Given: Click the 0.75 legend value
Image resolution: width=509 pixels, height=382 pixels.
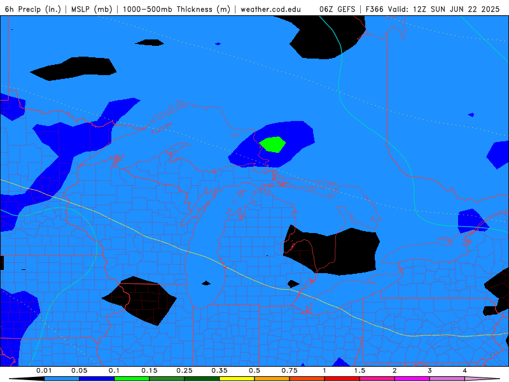Looking at the screenshot, I should pyautogui.click(x=289, y=371).
